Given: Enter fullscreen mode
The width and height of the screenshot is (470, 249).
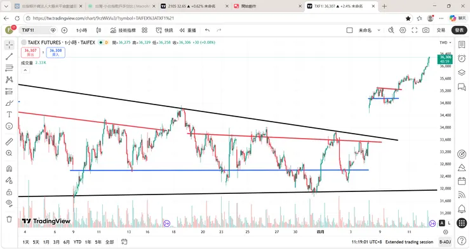Looking at the screenshot, I should [x=414, y=30].
